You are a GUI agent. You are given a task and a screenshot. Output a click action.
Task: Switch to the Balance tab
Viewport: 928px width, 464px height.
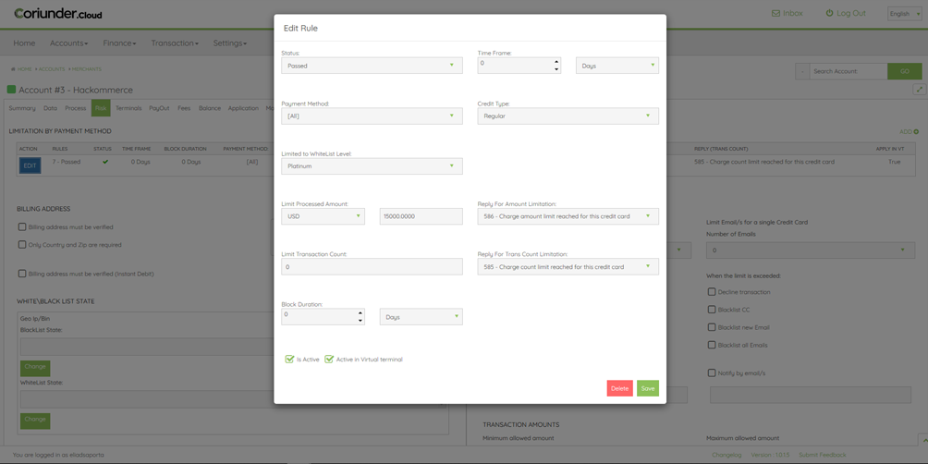point(210,108)
